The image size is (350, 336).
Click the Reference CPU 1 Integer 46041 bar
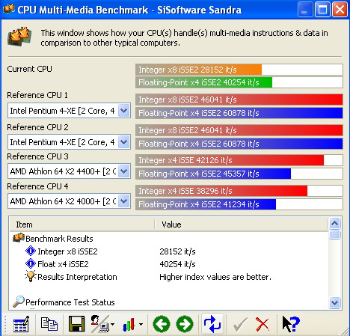pyautogui.click(x=239, y=100)
